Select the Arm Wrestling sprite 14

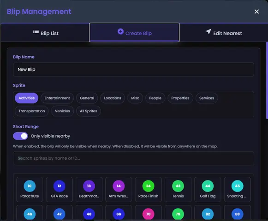coord(119,189)
